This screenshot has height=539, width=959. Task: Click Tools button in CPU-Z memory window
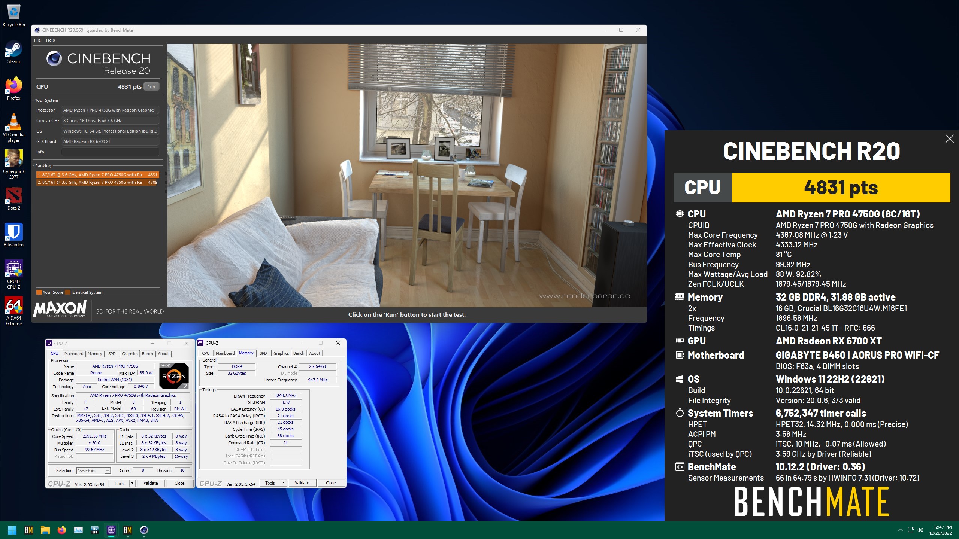pyautogui.click(x=270, y=483)
